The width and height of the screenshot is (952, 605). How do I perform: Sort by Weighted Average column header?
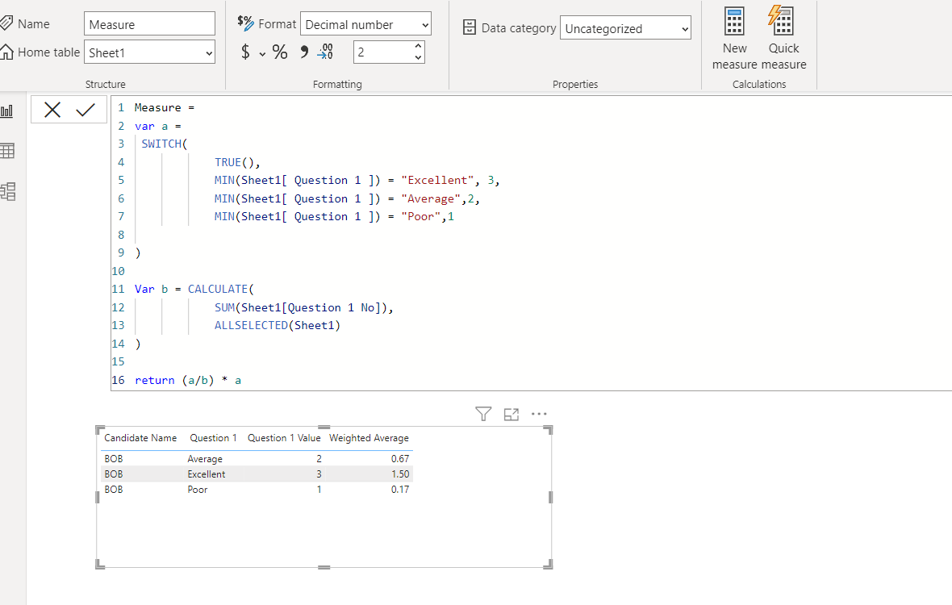(370, 438)
